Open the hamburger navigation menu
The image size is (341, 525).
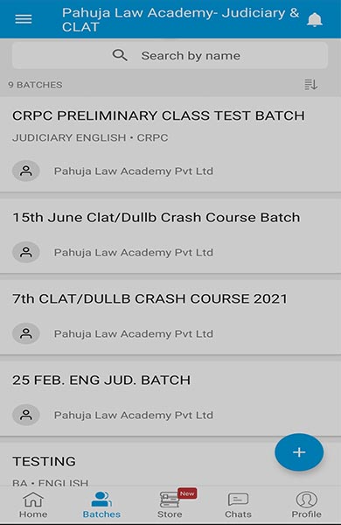(24, 19)
